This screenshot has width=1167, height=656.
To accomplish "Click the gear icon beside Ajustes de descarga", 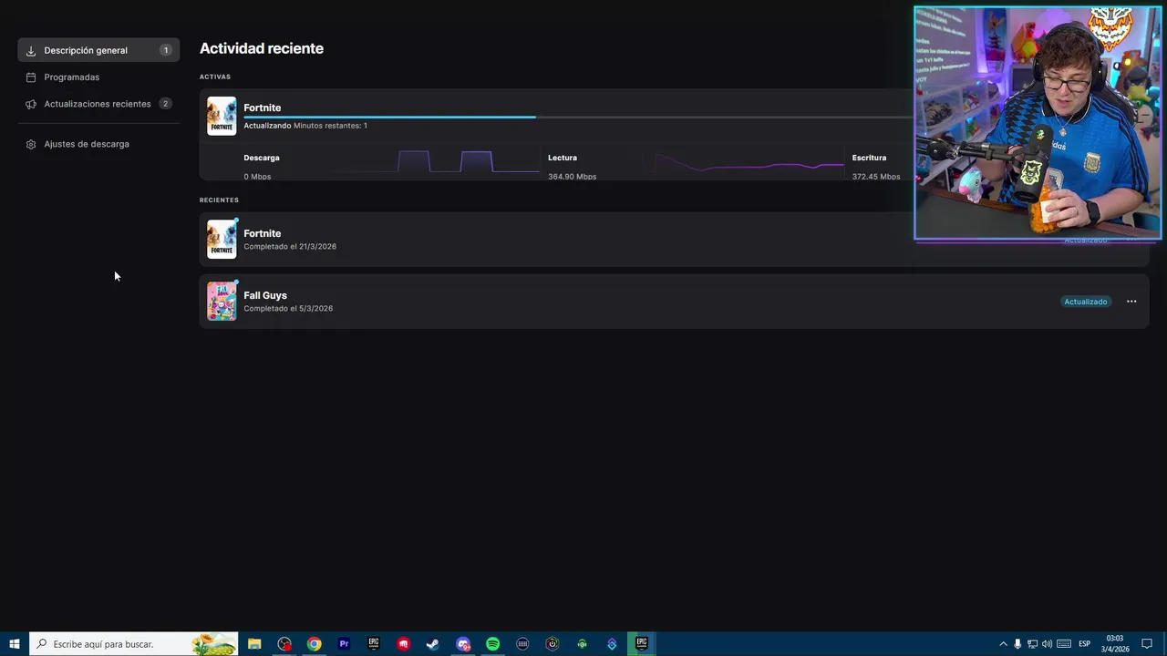I will click(x=31, y=144).
